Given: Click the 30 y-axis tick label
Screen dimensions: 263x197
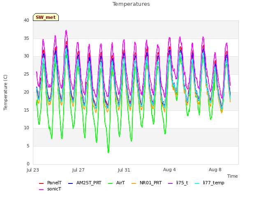Looking at the screenshot, I should [x=26, y=56].
